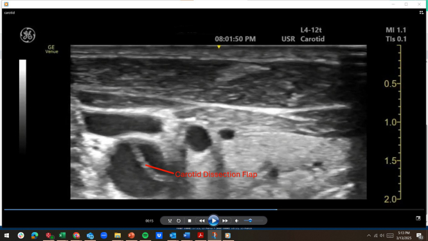Open the touch keyboard tray icon
Screen dimensions: 428x241
point(390,236)
